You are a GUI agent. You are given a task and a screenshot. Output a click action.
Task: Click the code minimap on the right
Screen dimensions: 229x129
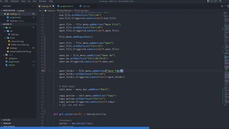click(x=226, y=58)
